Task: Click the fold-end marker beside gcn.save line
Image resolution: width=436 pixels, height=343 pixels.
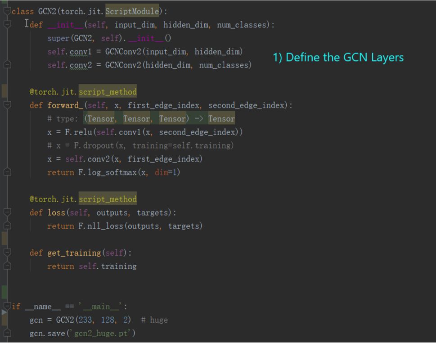Action: [x=7, y=333]
